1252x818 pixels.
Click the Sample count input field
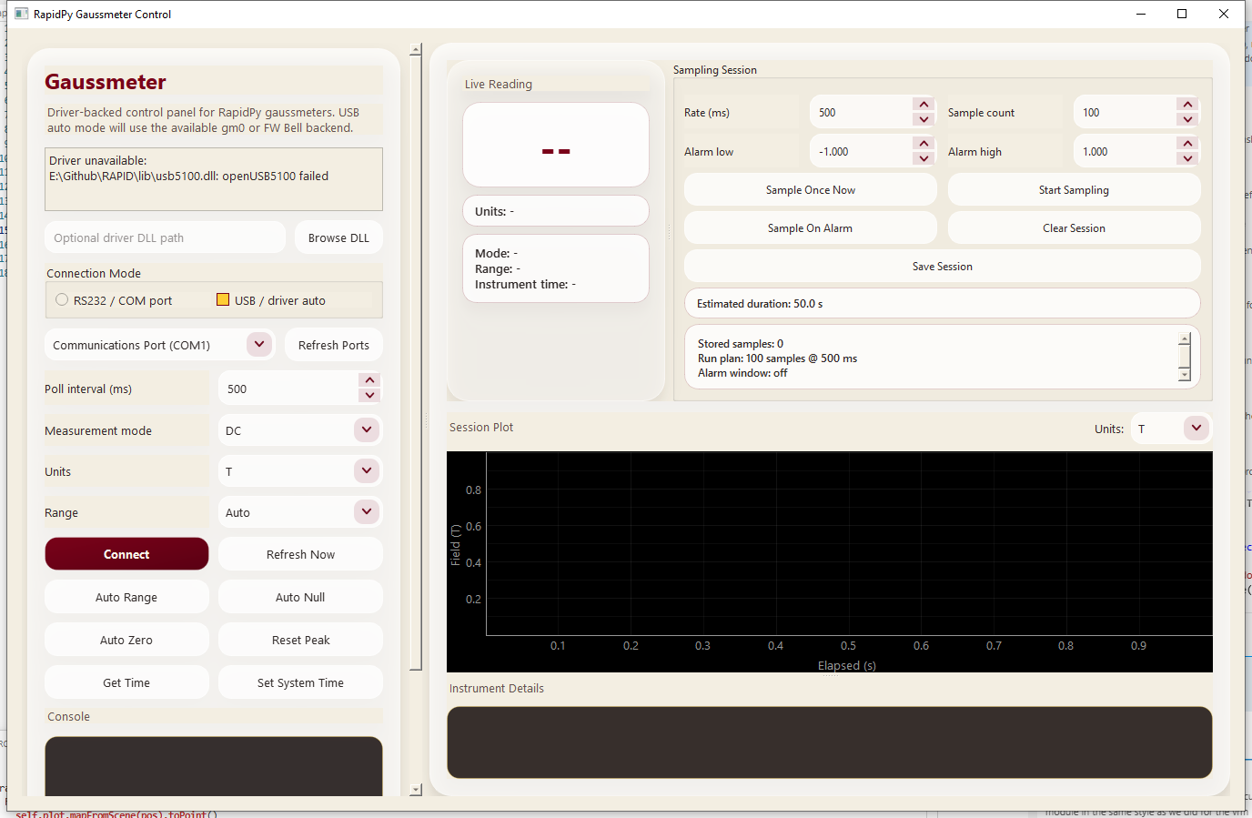point(1125,113)
